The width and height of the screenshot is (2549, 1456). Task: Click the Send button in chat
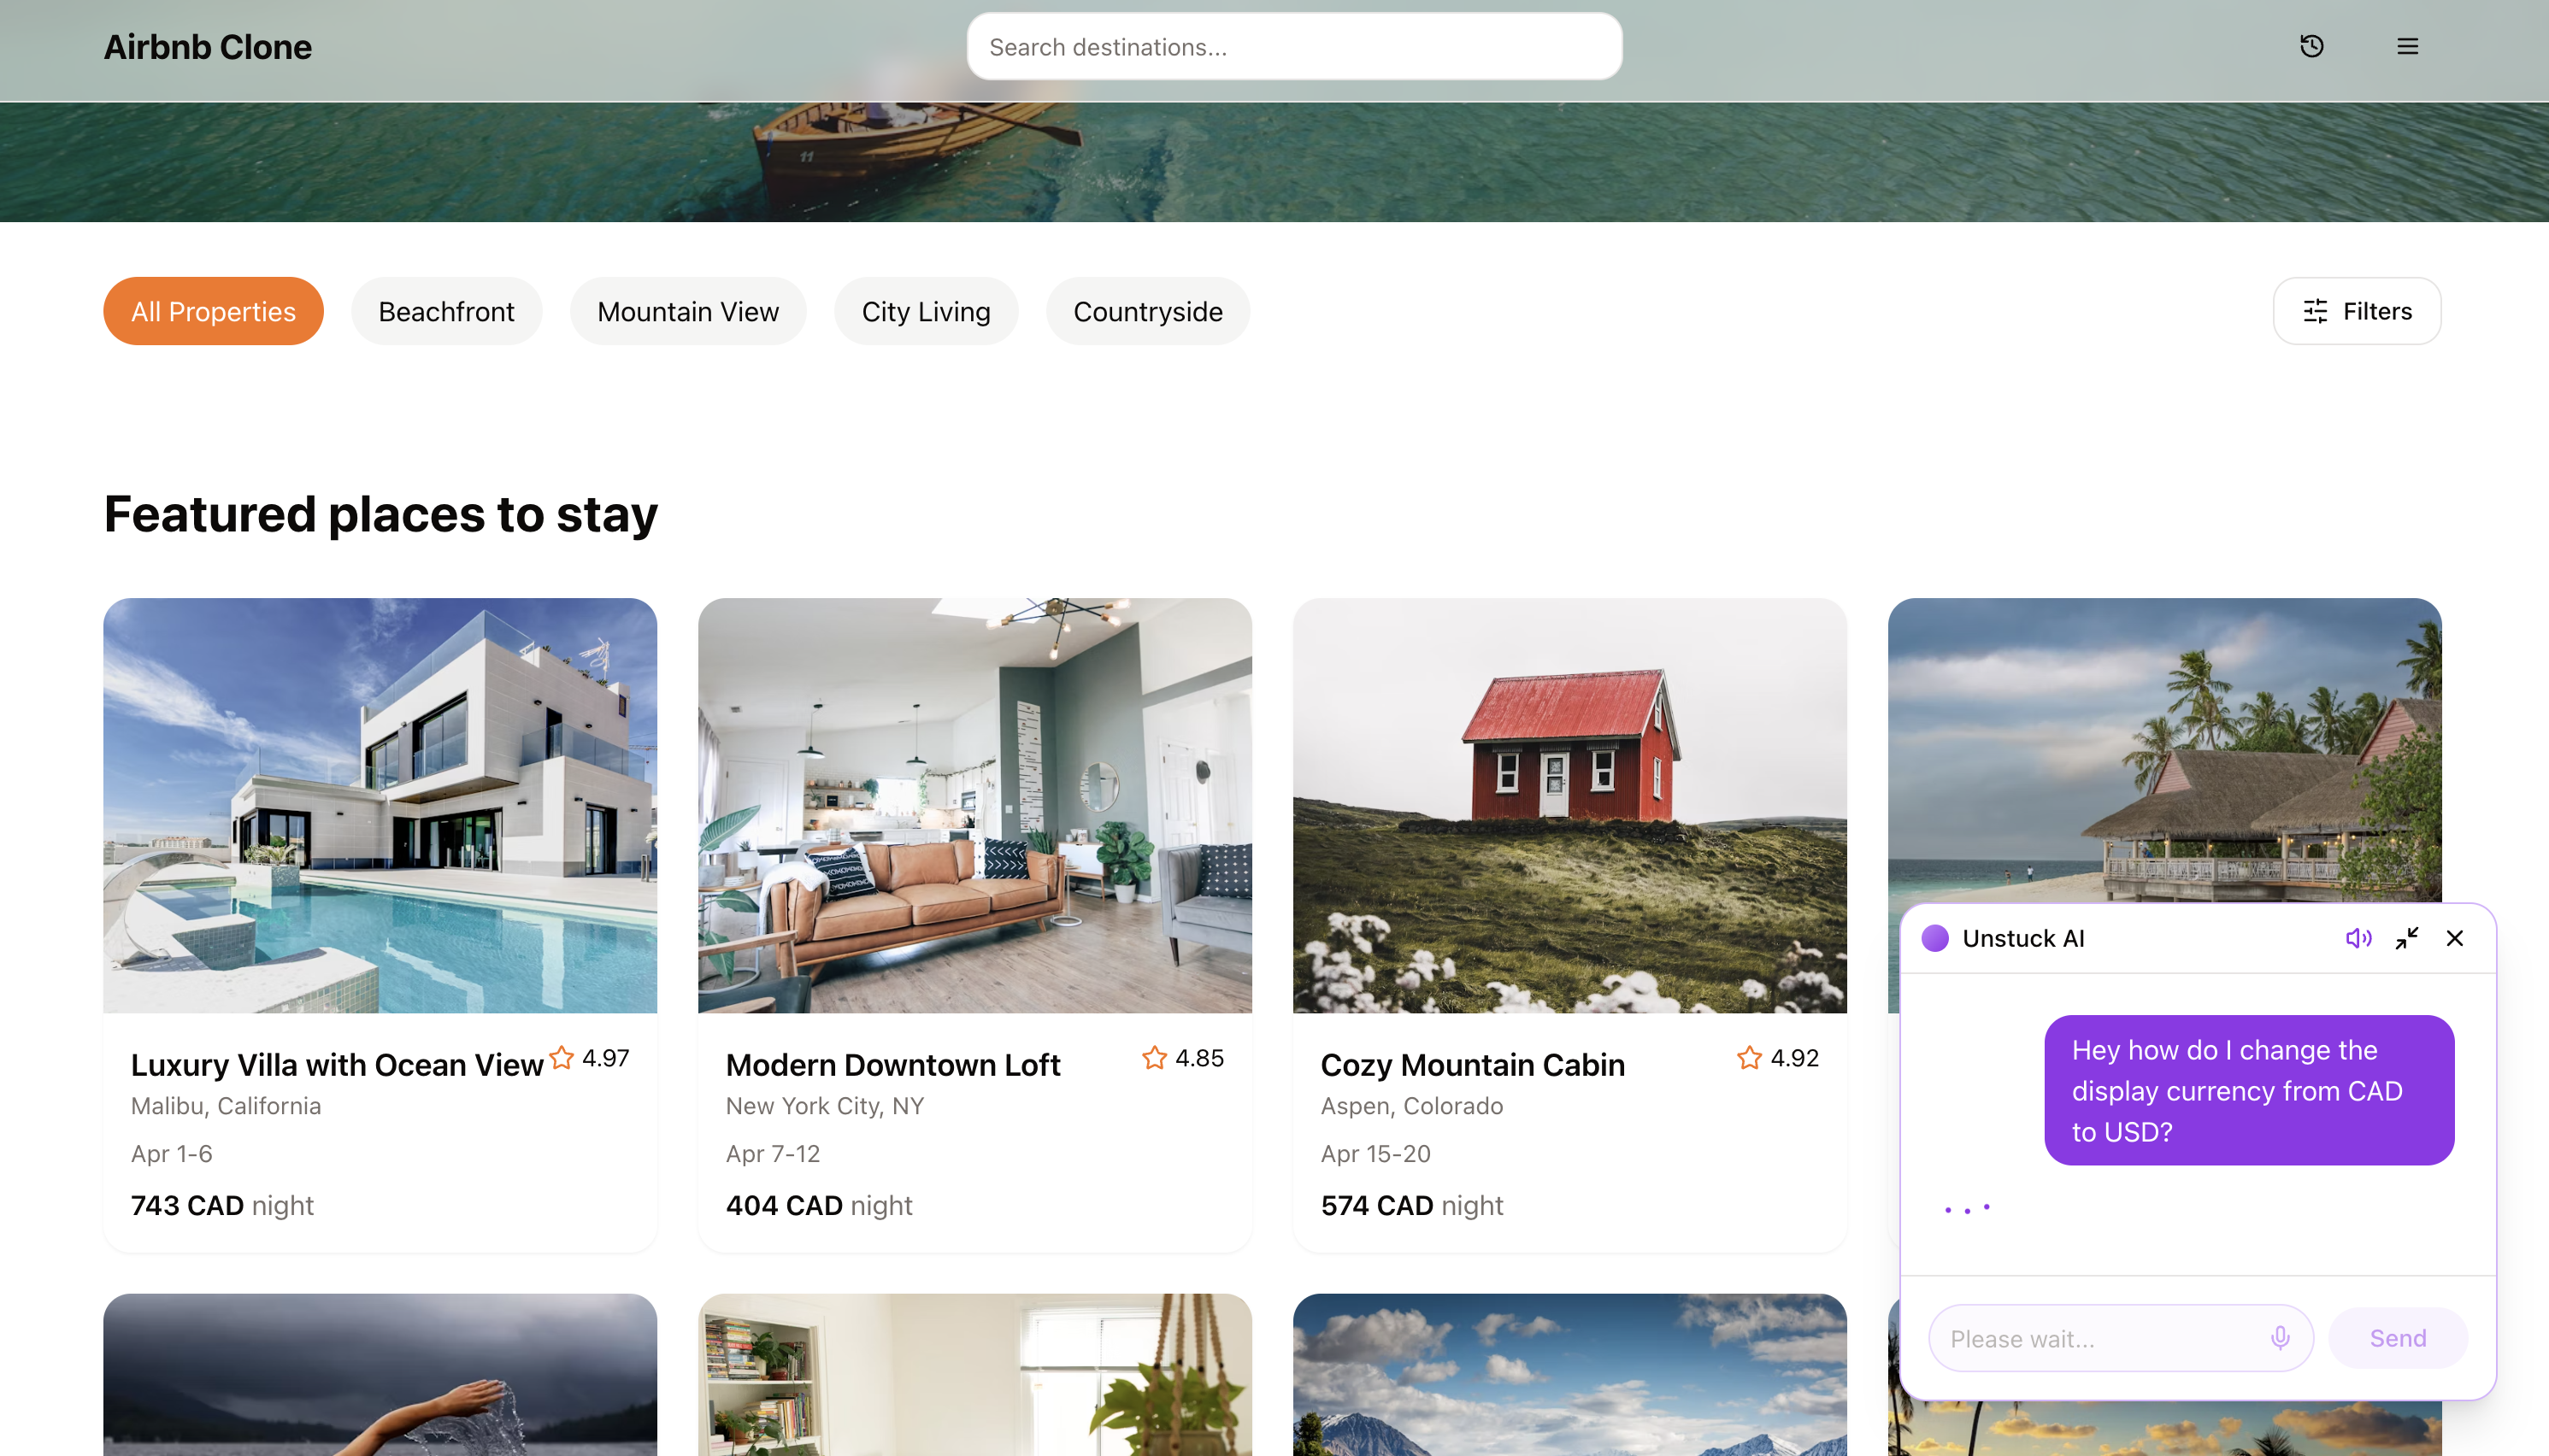point(2397,1338)
